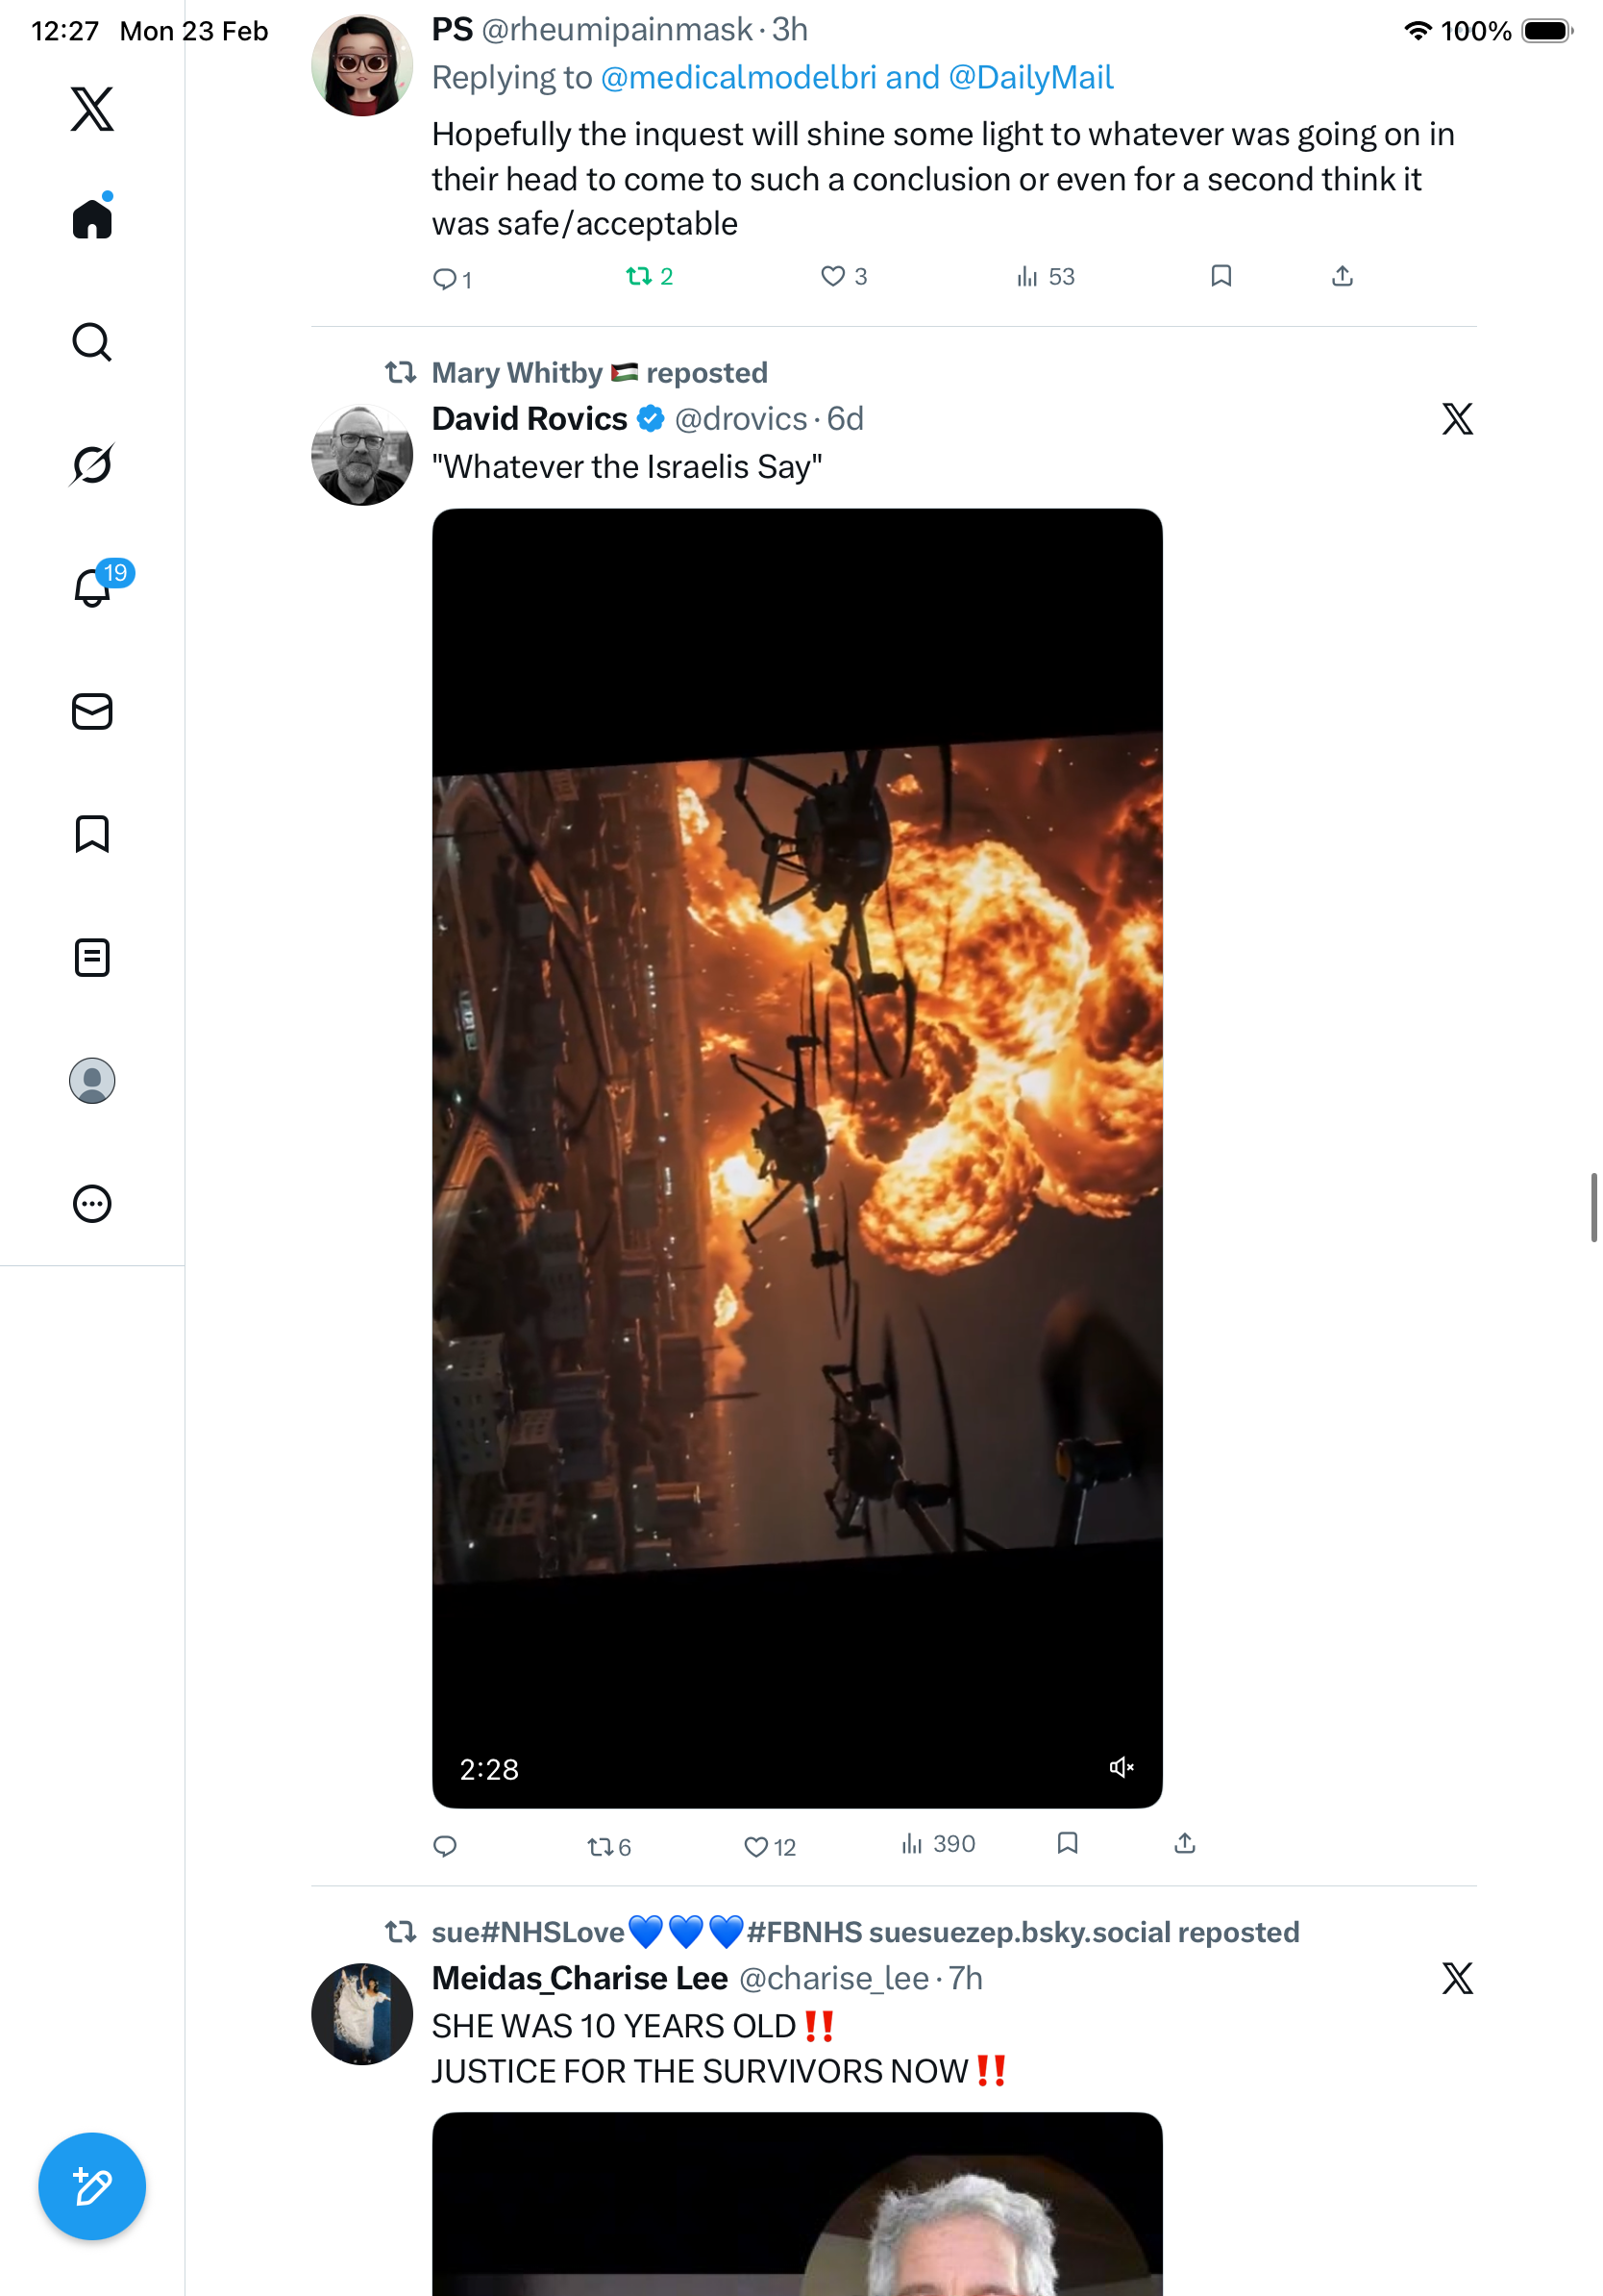Open Lists icon in sidebar
The height and width of the screenshot is (2296, 1603).
[x=92, y=957]
